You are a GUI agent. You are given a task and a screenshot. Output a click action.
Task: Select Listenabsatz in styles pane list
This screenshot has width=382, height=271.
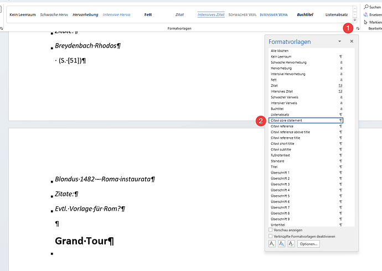(x=306, y=114)
